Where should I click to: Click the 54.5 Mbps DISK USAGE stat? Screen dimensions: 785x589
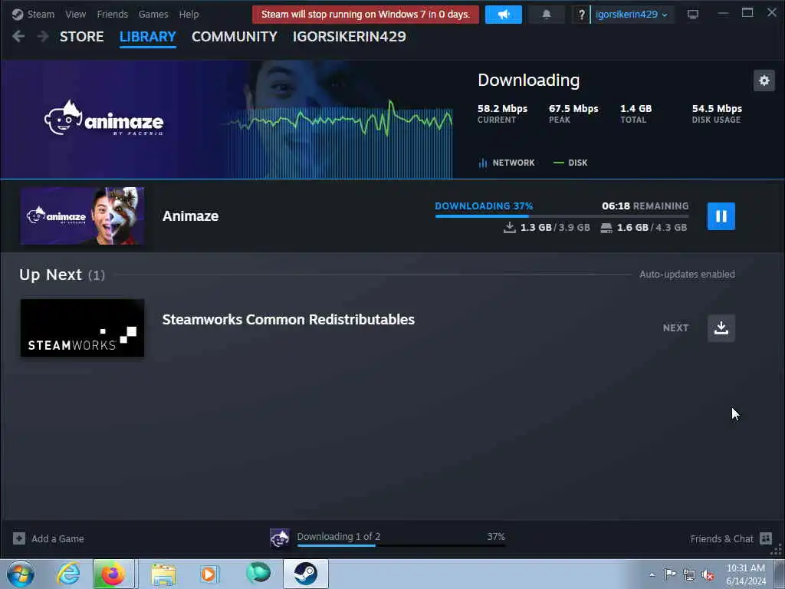tap(717, 114)
